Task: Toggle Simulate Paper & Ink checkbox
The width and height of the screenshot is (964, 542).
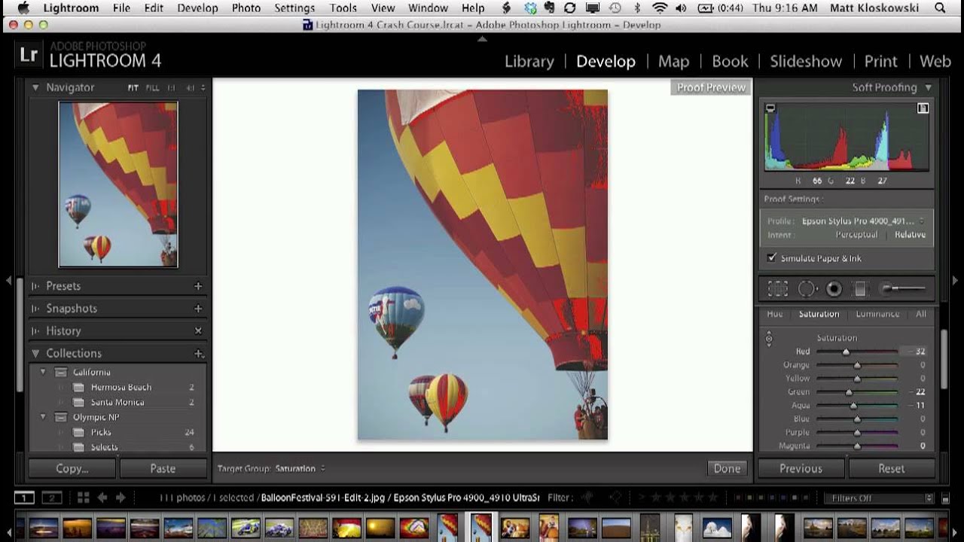Action: click(771, 258)
